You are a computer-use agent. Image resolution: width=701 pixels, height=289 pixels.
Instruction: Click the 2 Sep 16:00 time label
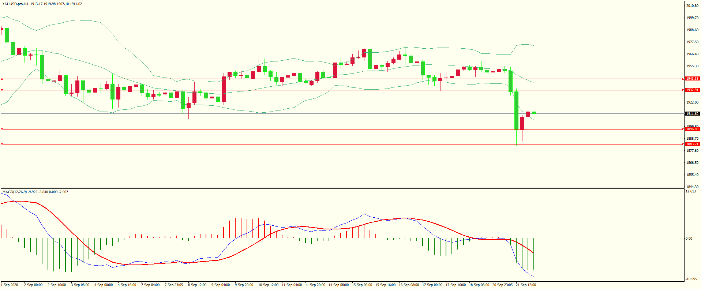click(x=57, y=285)
